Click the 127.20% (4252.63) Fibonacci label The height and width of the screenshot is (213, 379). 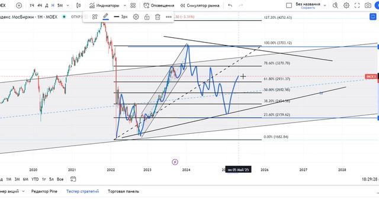[278, 17]
